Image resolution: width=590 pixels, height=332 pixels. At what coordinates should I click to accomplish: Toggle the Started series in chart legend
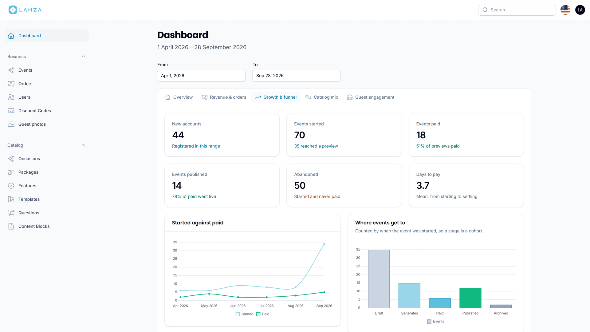[245, 314]
